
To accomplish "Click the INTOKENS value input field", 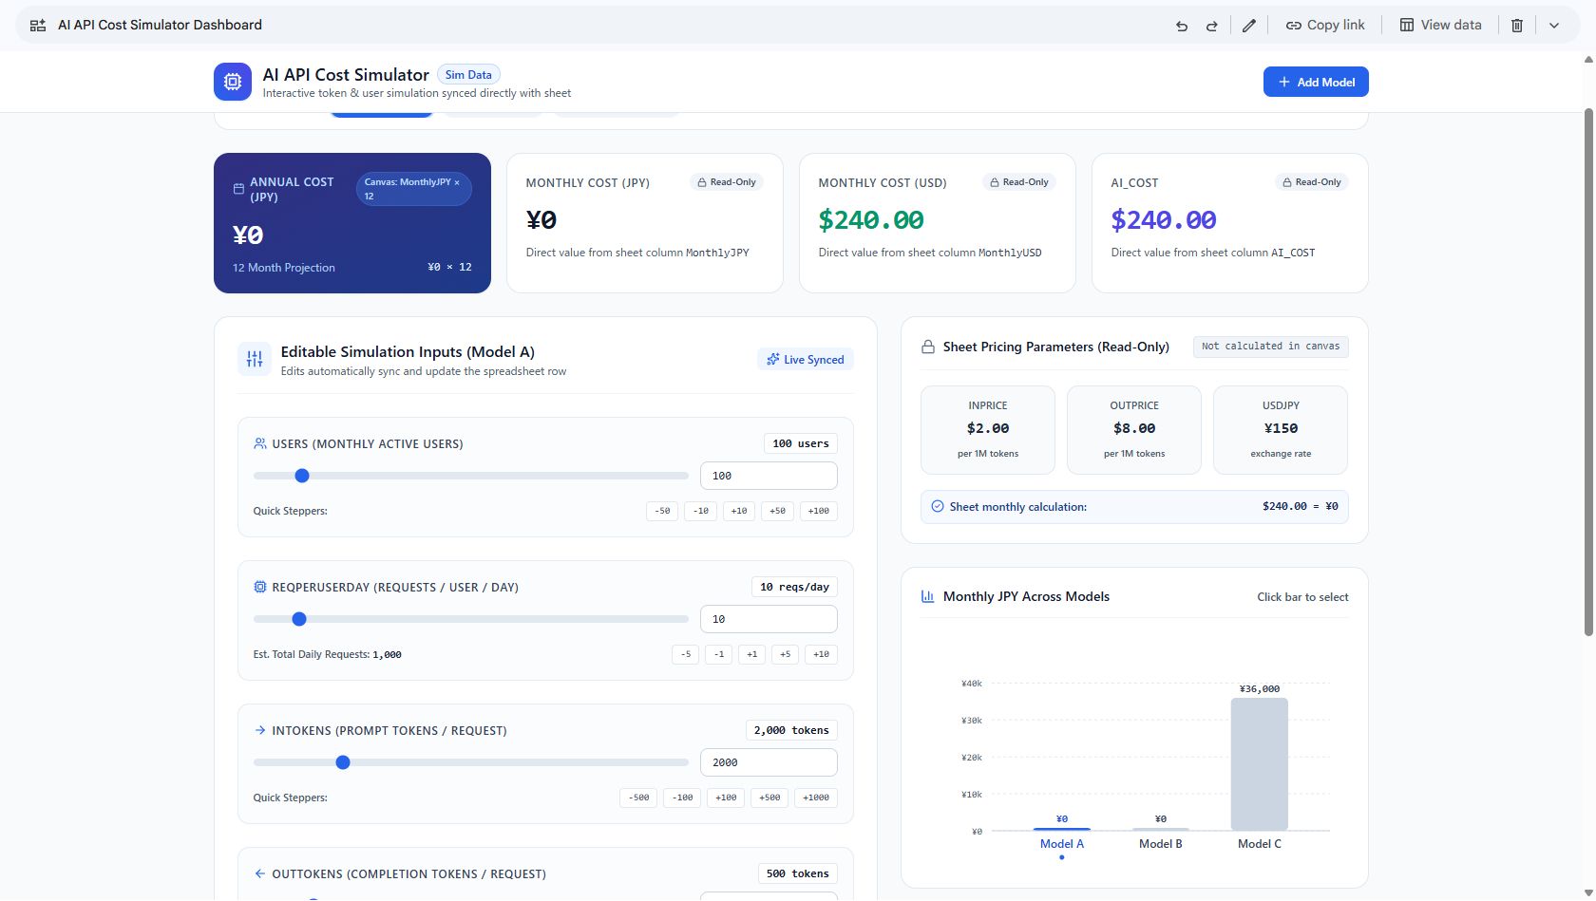I will tap(769, 762).
